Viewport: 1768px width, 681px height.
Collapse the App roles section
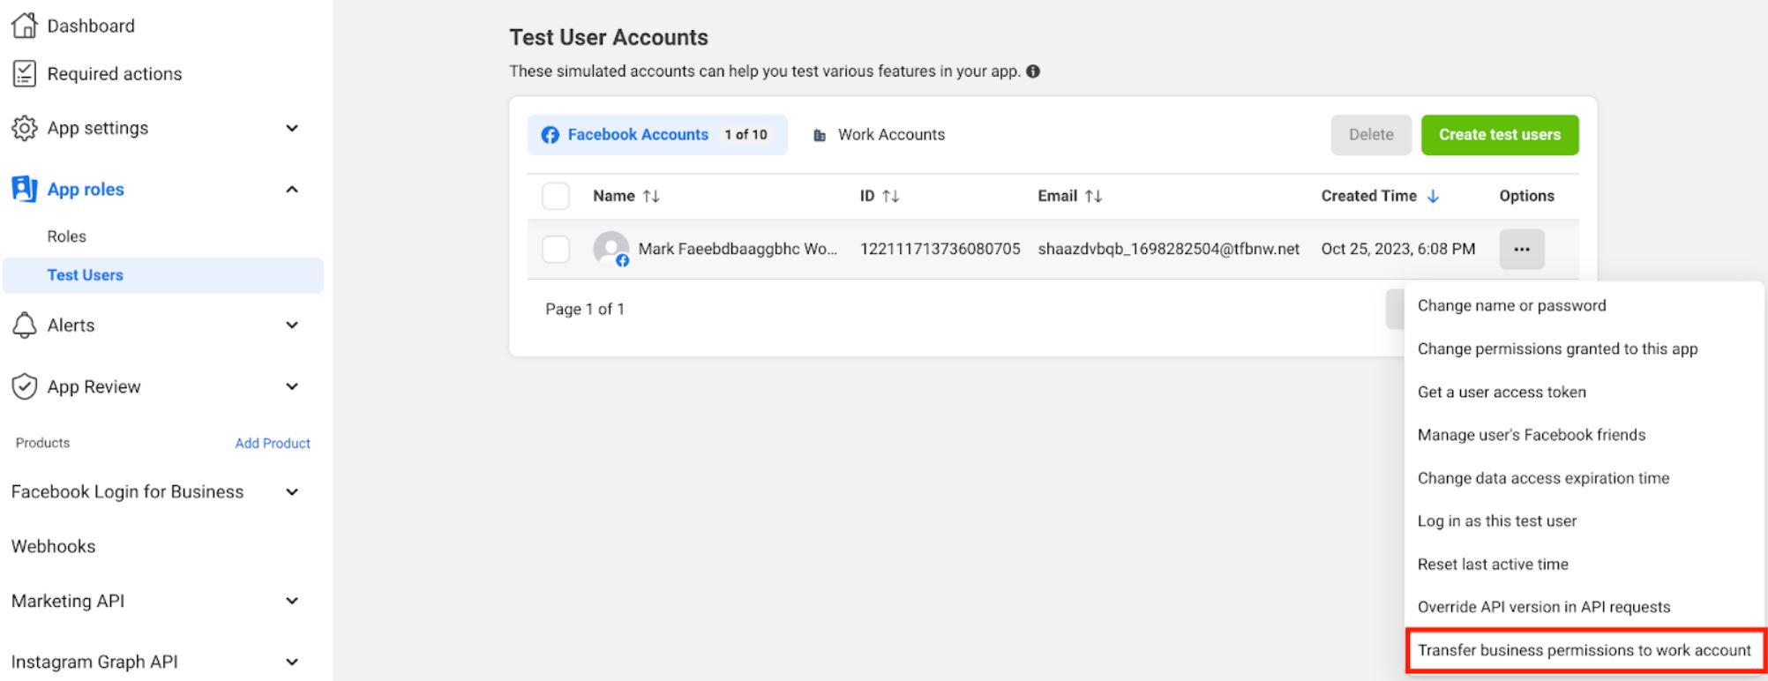tap(292, 190)
